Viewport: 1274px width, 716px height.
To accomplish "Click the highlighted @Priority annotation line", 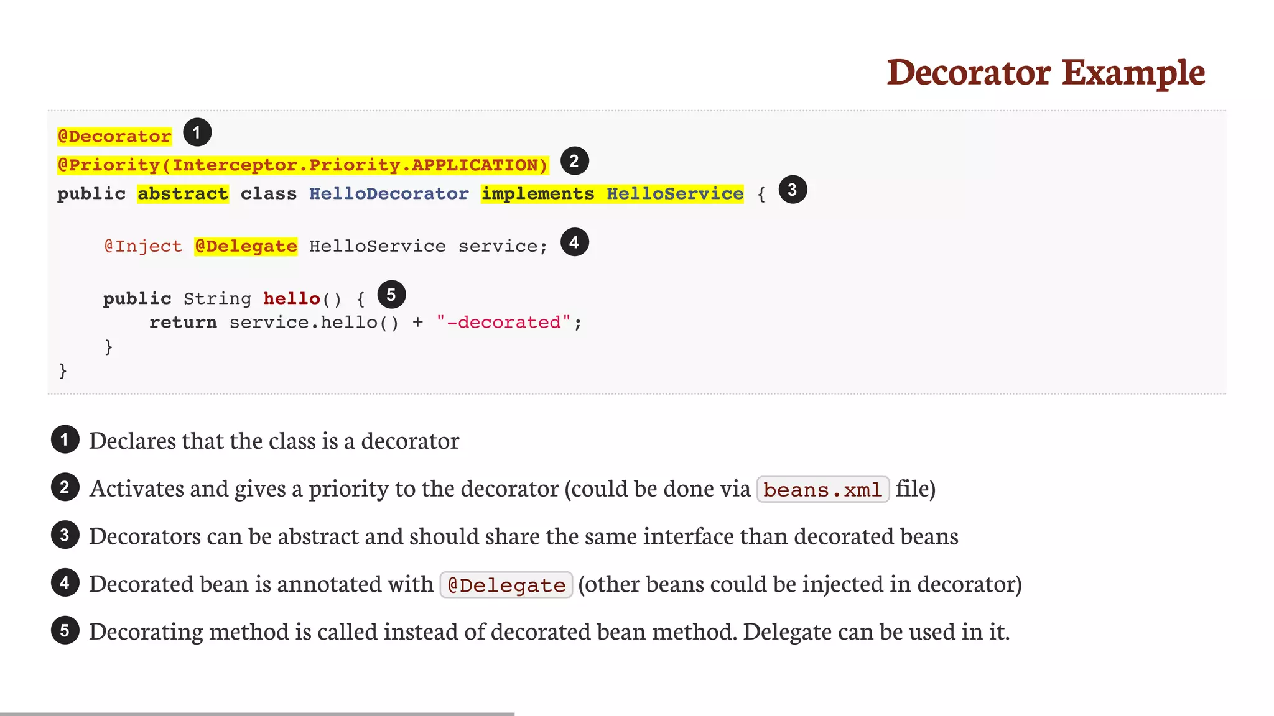I will (303, 165).
